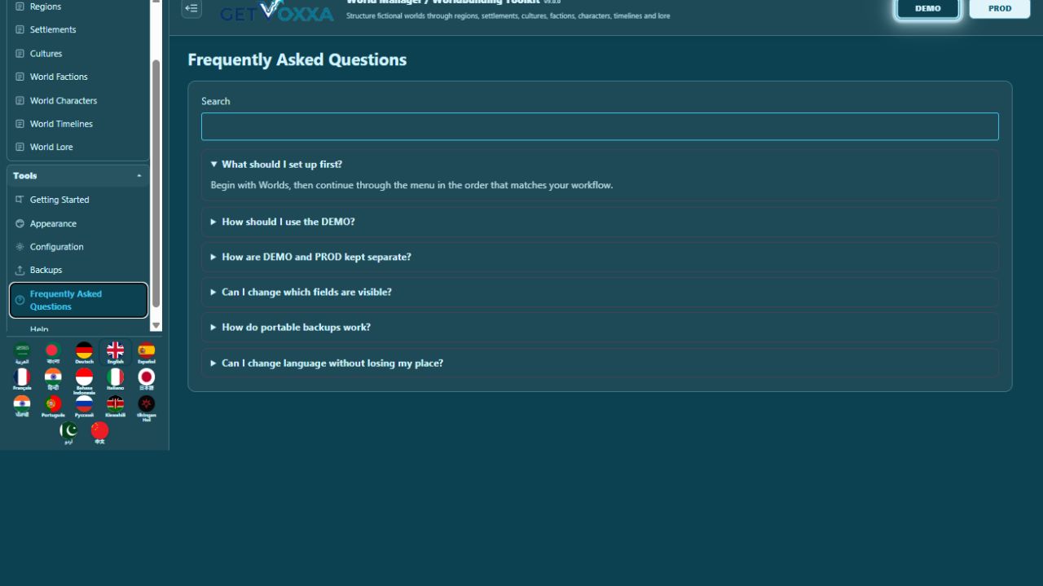Collapse sidebar with menu toggle icon
1043x586 pixels.
(x=191, y=8)
